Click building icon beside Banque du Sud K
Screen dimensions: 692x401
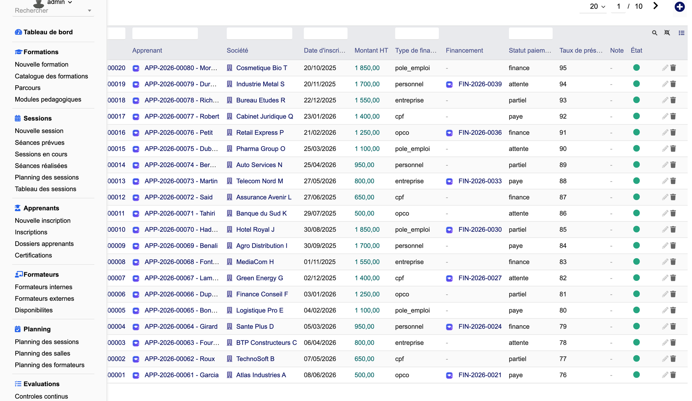click(x=229, y=213)
